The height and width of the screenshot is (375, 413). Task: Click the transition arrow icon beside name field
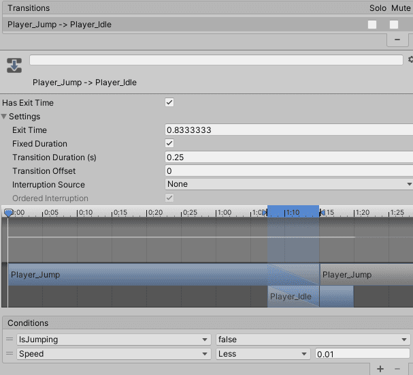point(14,65)
